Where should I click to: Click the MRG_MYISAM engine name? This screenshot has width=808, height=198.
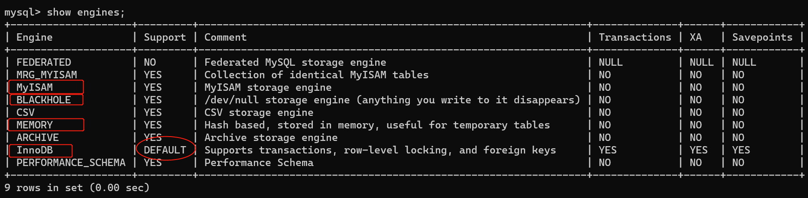(x=46, y=75)
